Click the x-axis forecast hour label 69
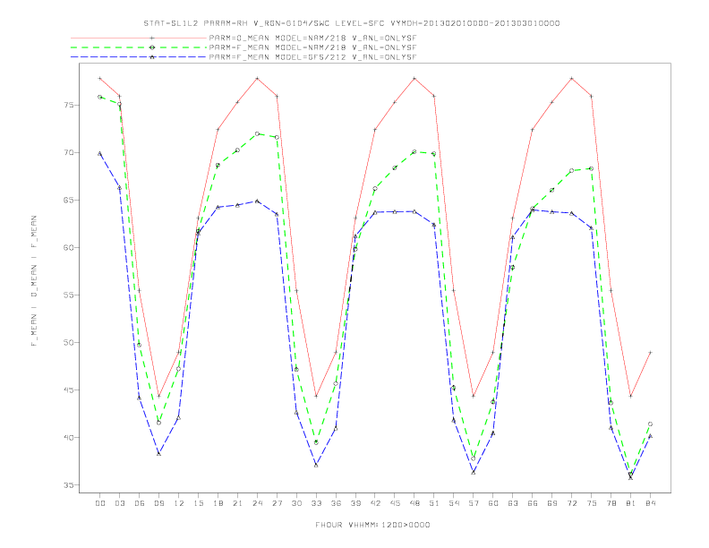This screenshot has width=709, height=548. pos(552,503)
